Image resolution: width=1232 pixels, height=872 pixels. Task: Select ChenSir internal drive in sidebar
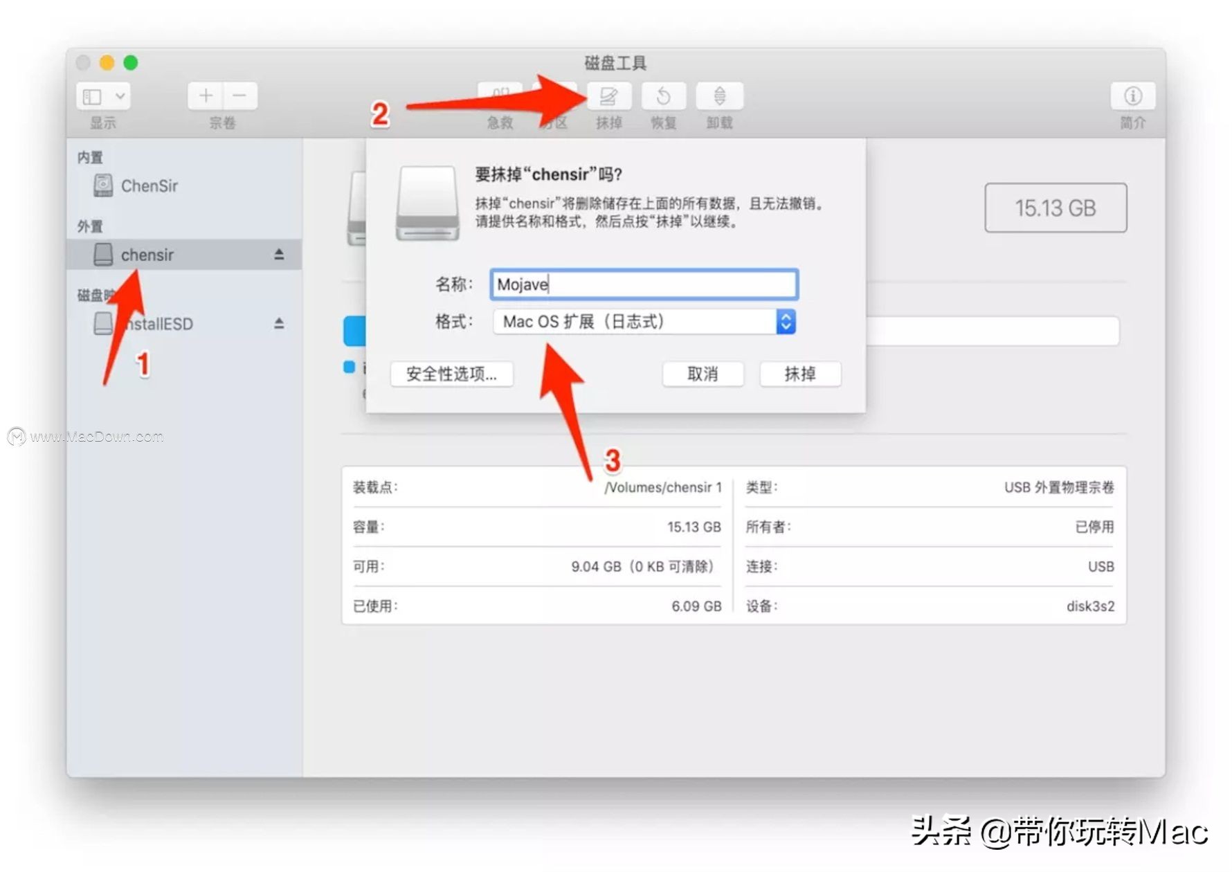pyautogui.click(x=150, y=185)
